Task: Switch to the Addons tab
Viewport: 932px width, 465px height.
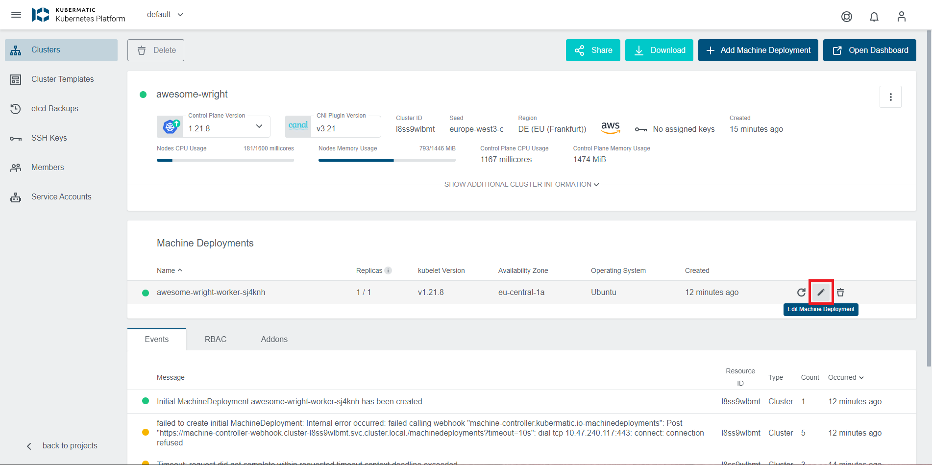Action: click(274, 339)
